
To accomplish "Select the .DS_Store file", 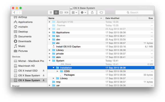I will click(x=101, y=64).
